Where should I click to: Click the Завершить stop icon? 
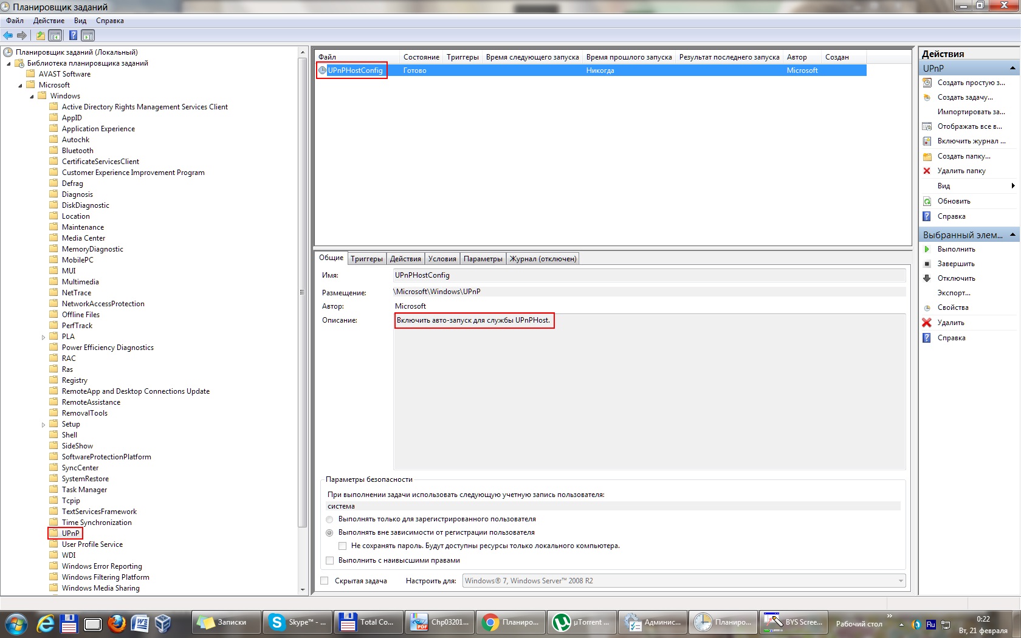point(927,264)
